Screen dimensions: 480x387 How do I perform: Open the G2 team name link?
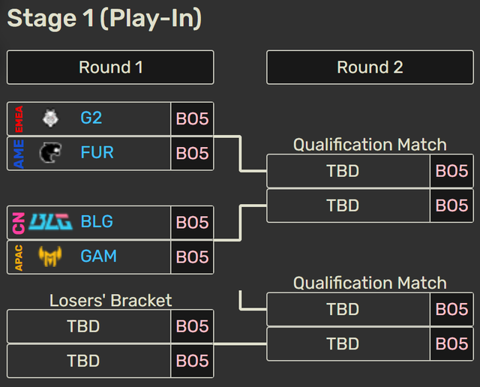pos(91,118)
